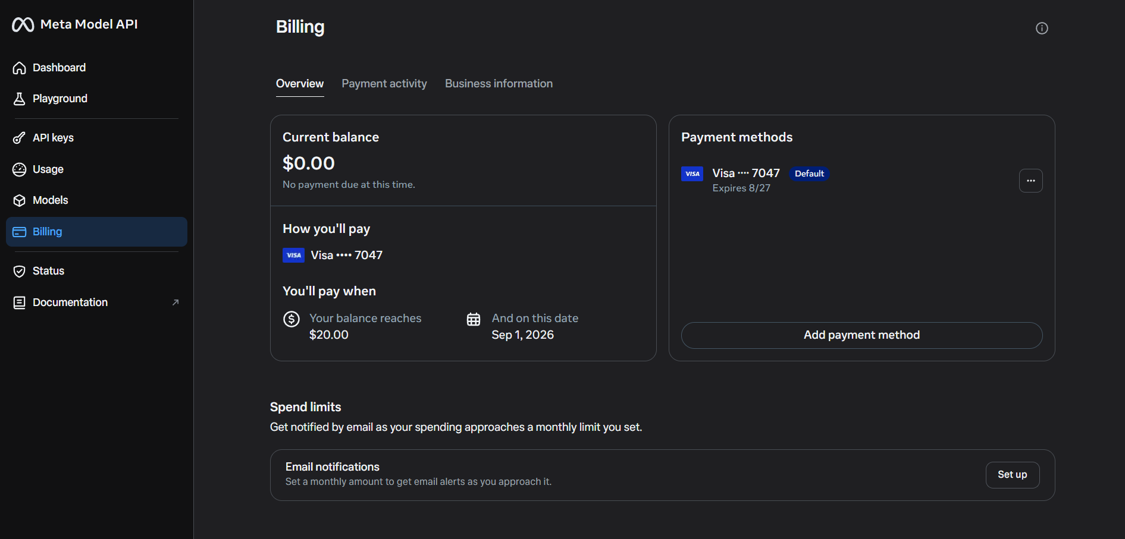
Task: Open the info icon next to Billing title
Action: click(x=1042, y=28)
